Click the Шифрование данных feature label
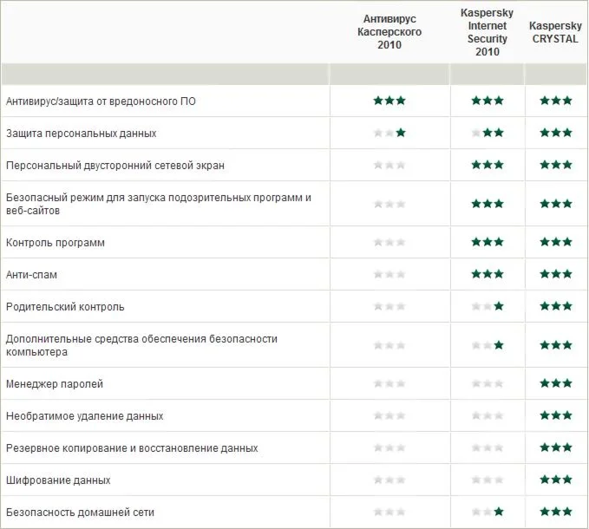Image resolution: width=589 pixels, height=529 pixels. pos(58,480)
